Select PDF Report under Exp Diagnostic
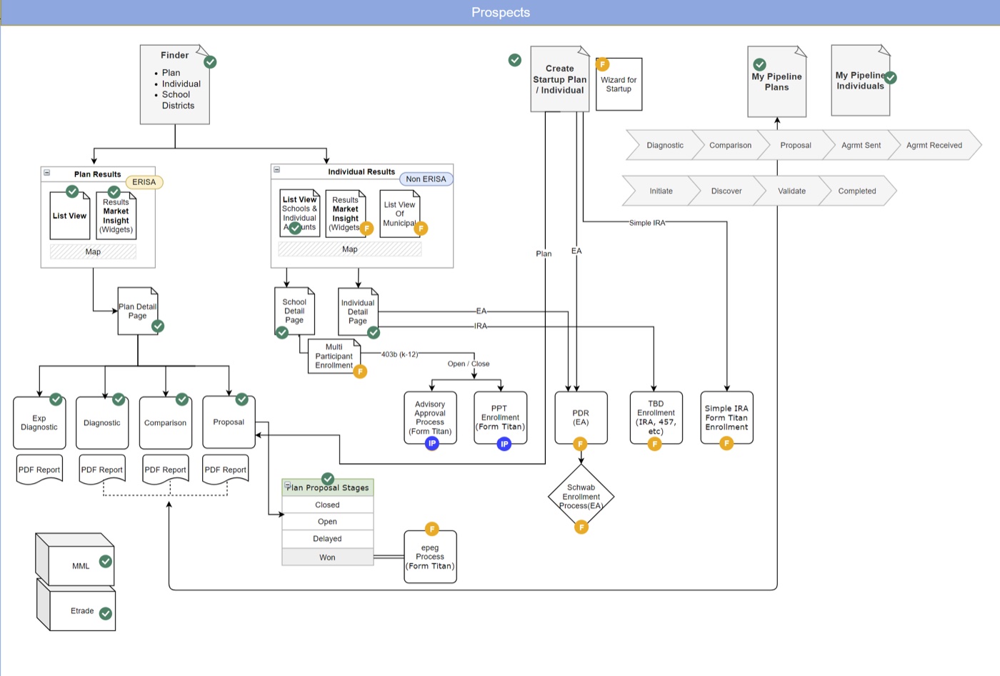This screenshot has width=1000, height=676. tap(39, 470)
